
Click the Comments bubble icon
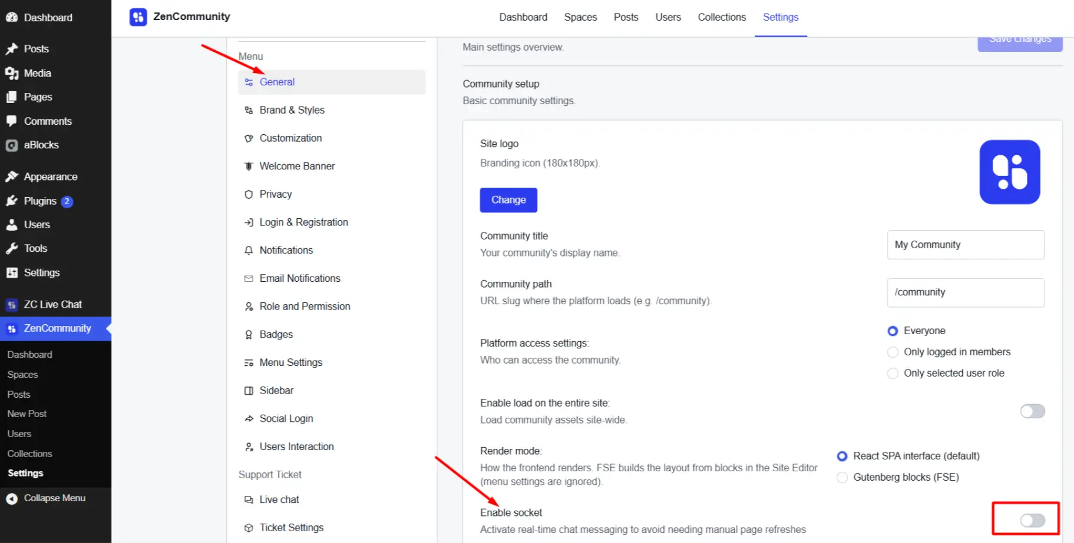pyautogui.click(x=12, y=121)
